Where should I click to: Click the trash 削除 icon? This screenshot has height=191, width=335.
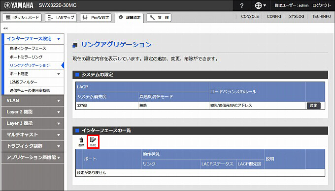click(81, 142)
